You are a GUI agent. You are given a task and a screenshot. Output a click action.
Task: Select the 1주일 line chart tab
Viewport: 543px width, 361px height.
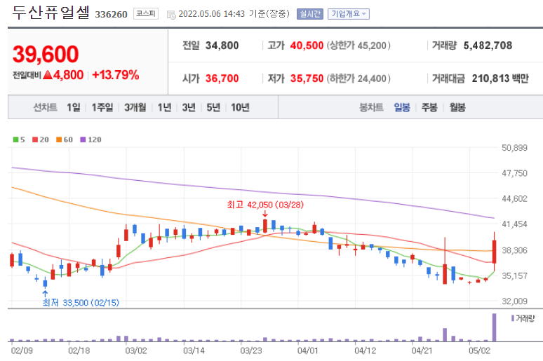[x=102, y=107]
